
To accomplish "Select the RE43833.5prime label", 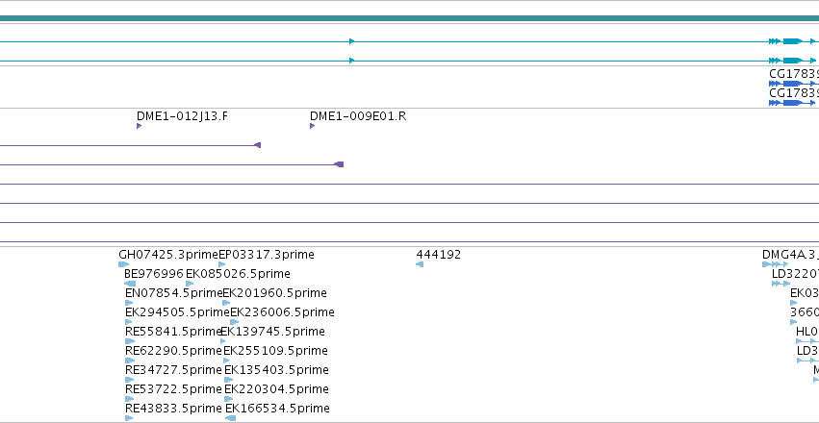I will [x=174, y=409].
